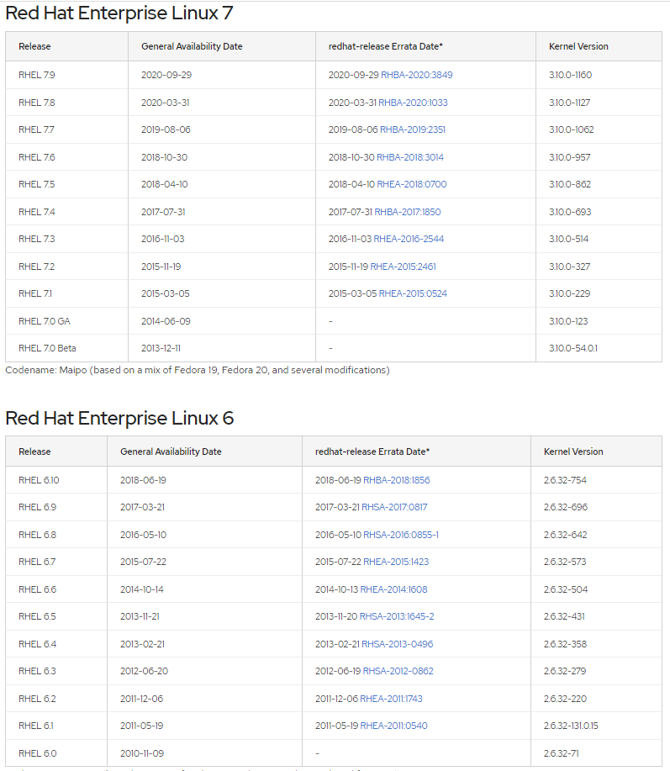The image size is (670, 771).
Task: Open the RHBA-2019:2351 errata link
Action: [413, 129]
